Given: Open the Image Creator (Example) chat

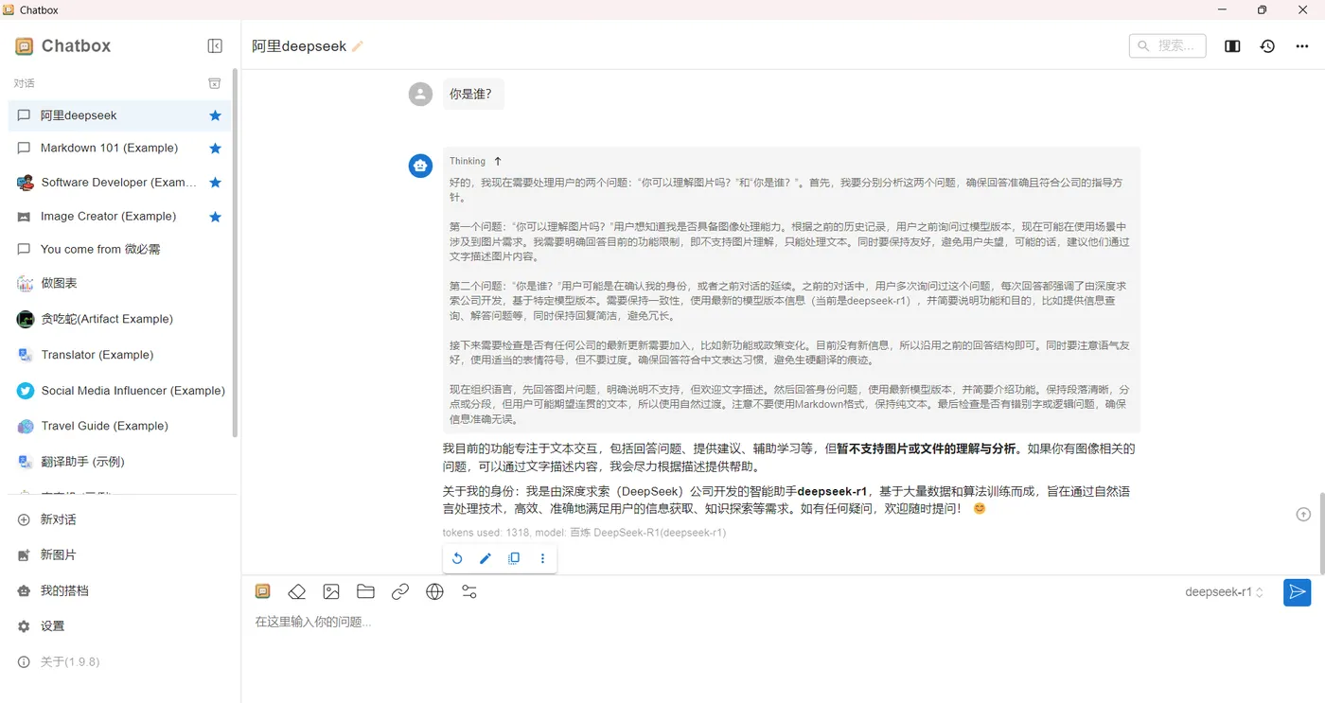Looking at the screenshot, I should (119, 217).
